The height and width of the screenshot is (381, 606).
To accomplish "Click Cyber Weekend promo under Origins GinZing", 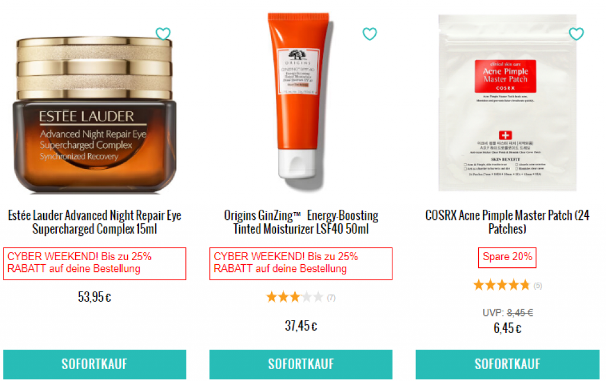I will (301, 264).
